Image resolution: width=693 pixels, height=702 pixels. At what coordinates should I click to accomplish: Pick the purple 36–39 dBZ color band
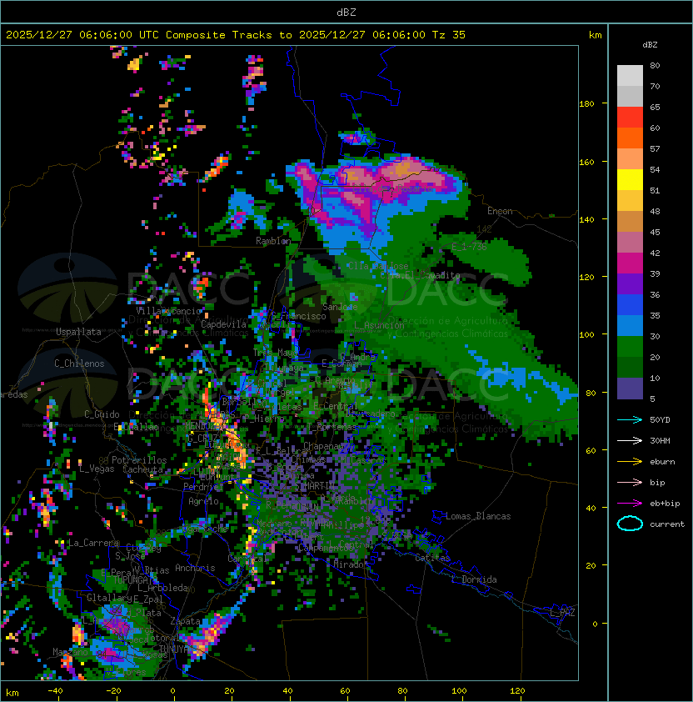tap(630, 284)
